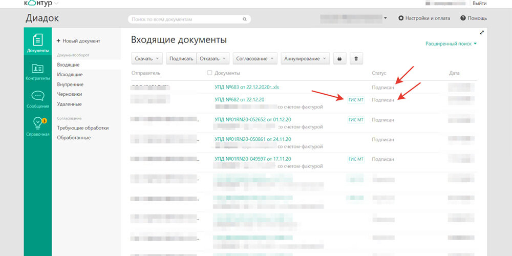Select Внутренние in the sidebar

click(70, 84)
